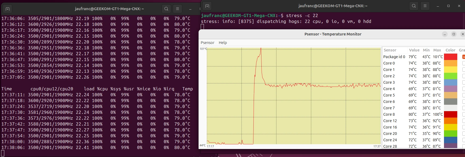
Task: Click the stress -c 22 command line
Action: (x=302, y=15)
